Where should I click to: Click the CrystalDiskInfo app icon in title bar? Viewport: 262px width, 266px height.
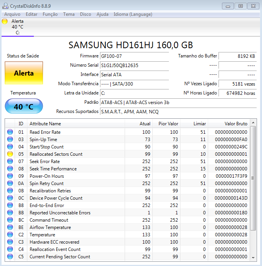point(5,6)
